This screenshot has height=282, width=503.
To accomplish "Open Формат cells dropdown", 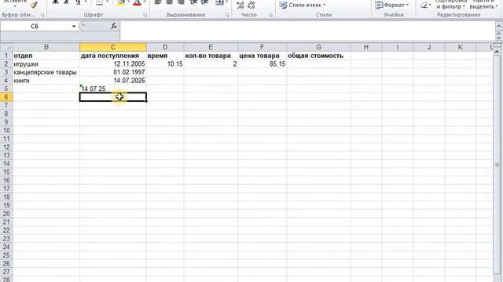I will (x=392, y=5).
